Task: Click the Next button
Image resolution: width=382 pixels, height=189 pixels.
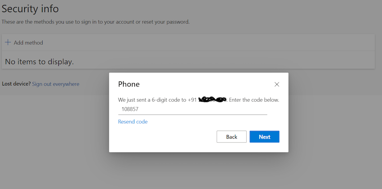Action: (x=264, y=137)
